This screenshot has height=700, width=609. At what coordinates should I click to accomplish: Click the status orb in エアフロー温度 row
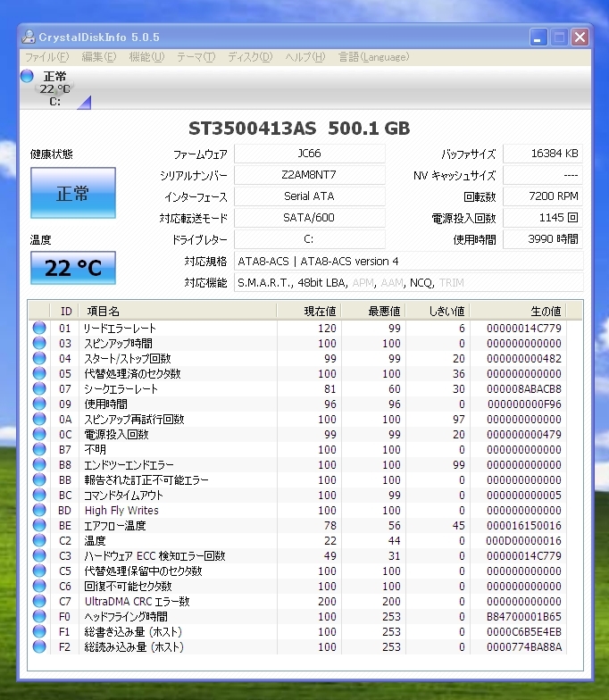point(39,525)
